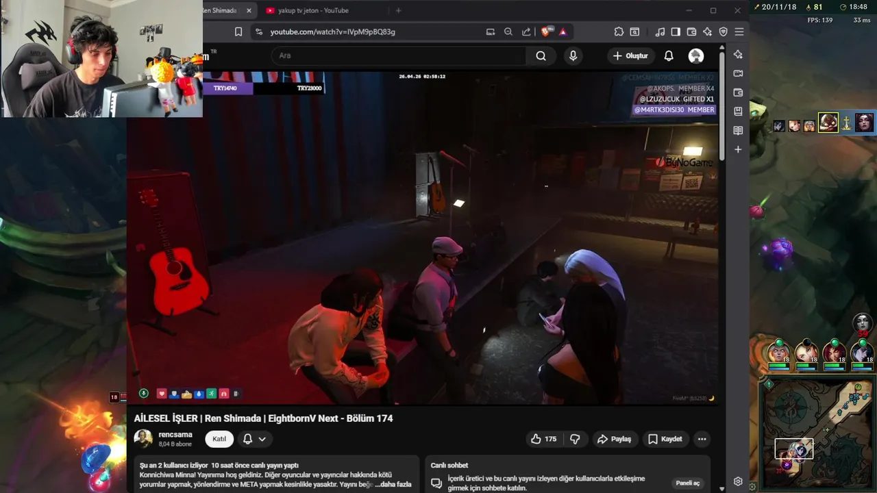Click the rightmost dark-haired champion portrait in game

865,123
